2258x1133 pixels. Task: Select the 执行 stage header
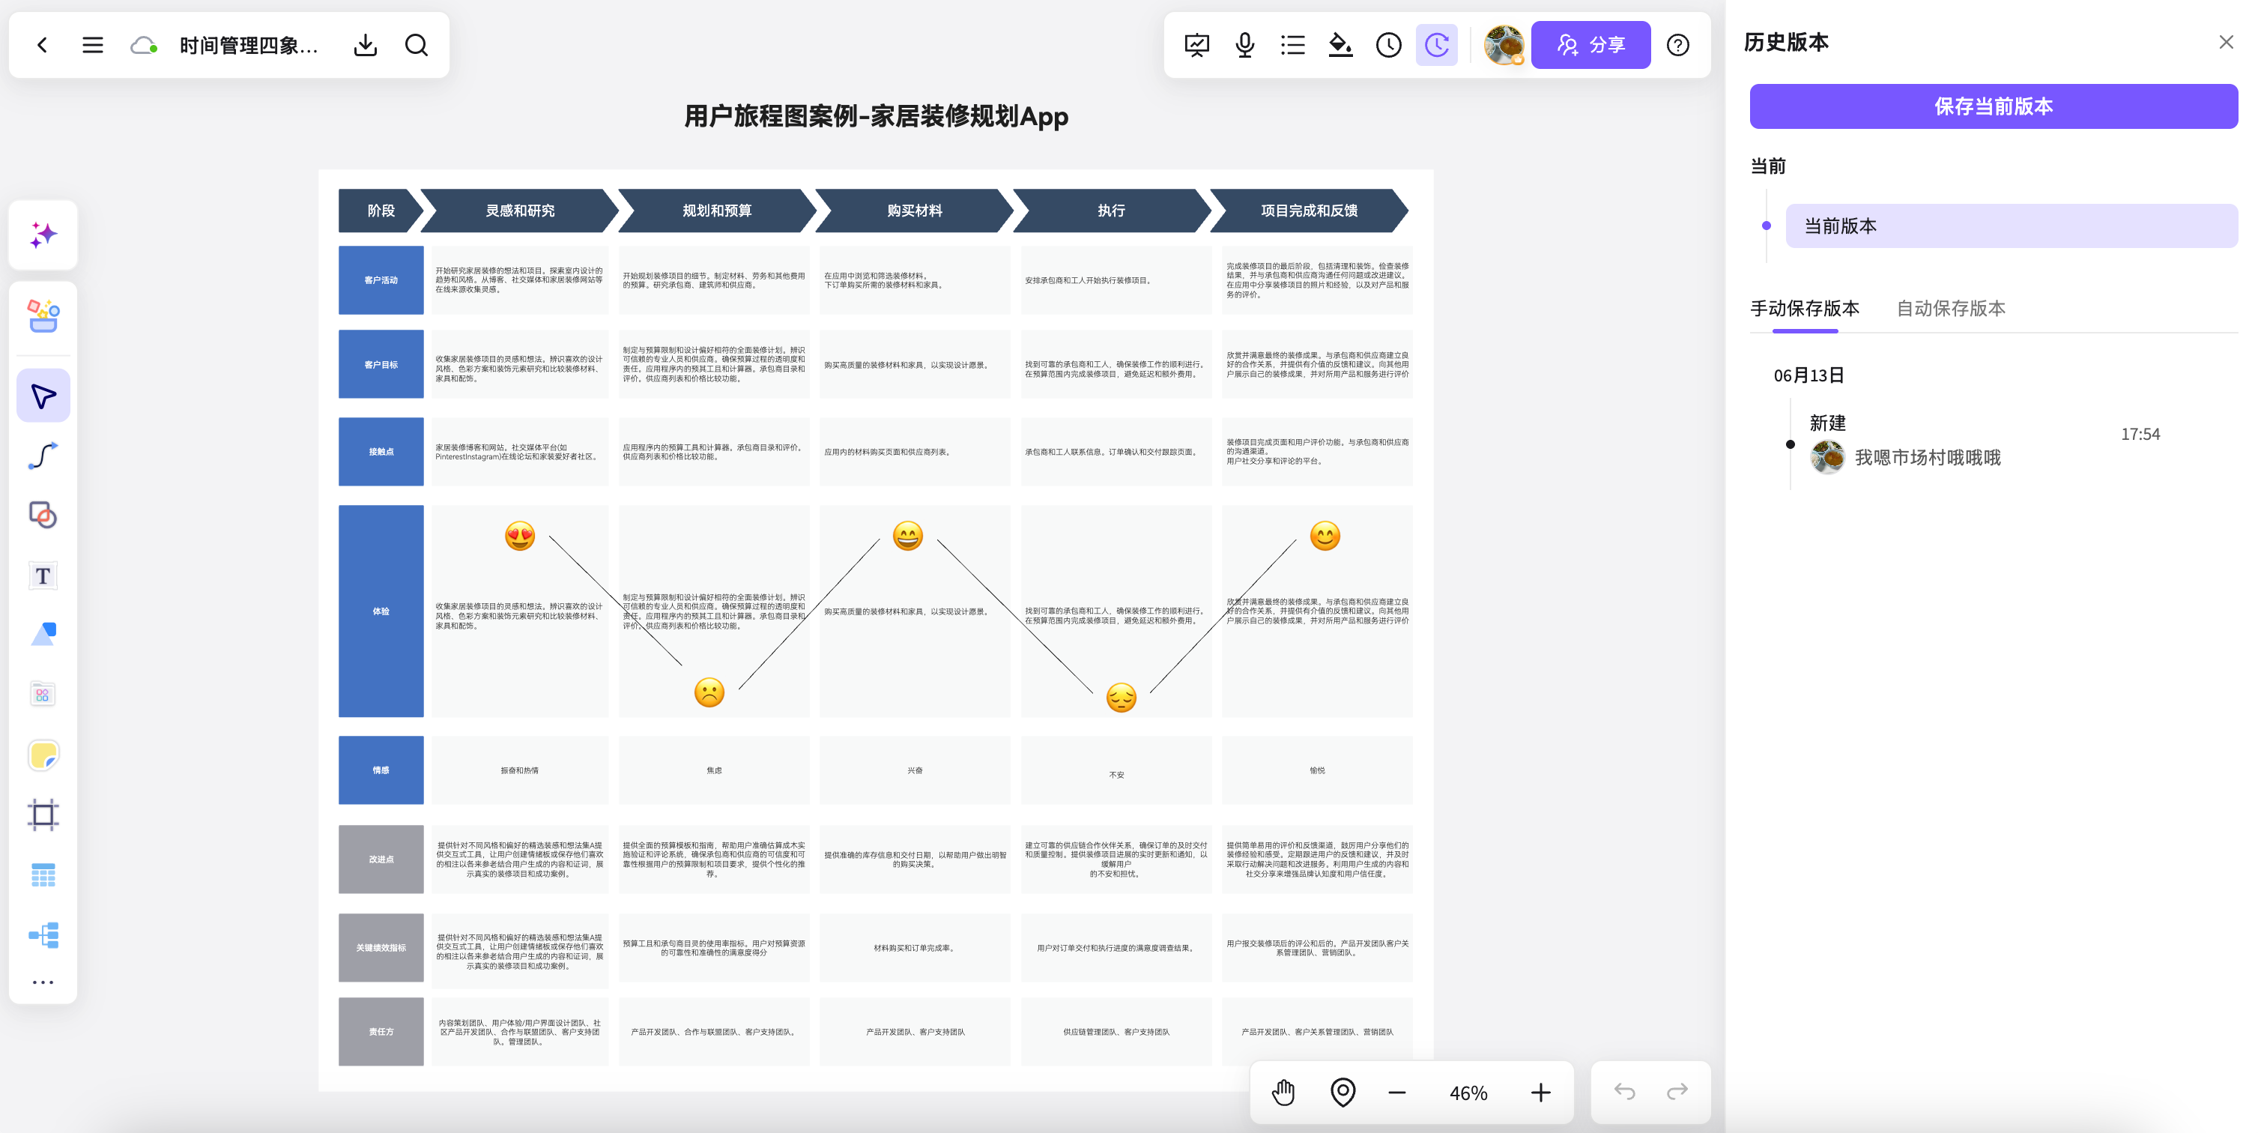tap(1112, 211)
